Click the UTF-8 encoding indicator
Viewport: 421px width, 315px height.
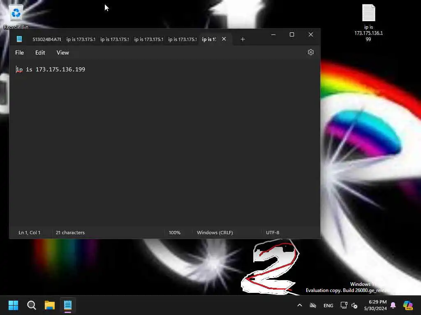pos(273,233)
